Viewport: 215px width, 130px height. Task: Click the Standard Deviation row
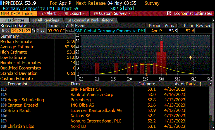coord(38,73)
